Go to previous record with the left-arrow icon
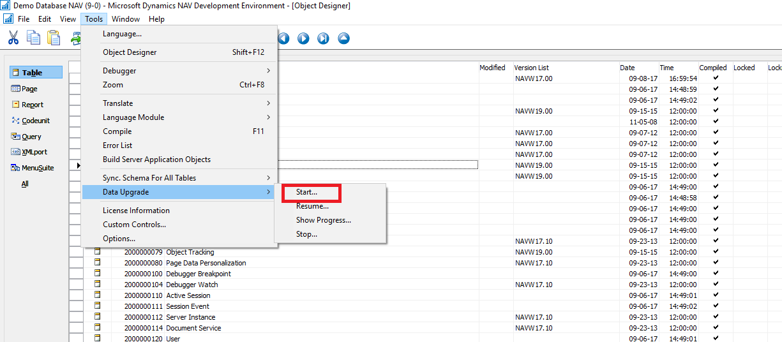Screen dimensions: 782x342 [x=283, y=38]
